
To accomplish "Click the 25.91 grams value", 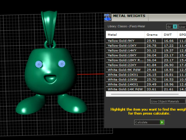I will point(152,41).
